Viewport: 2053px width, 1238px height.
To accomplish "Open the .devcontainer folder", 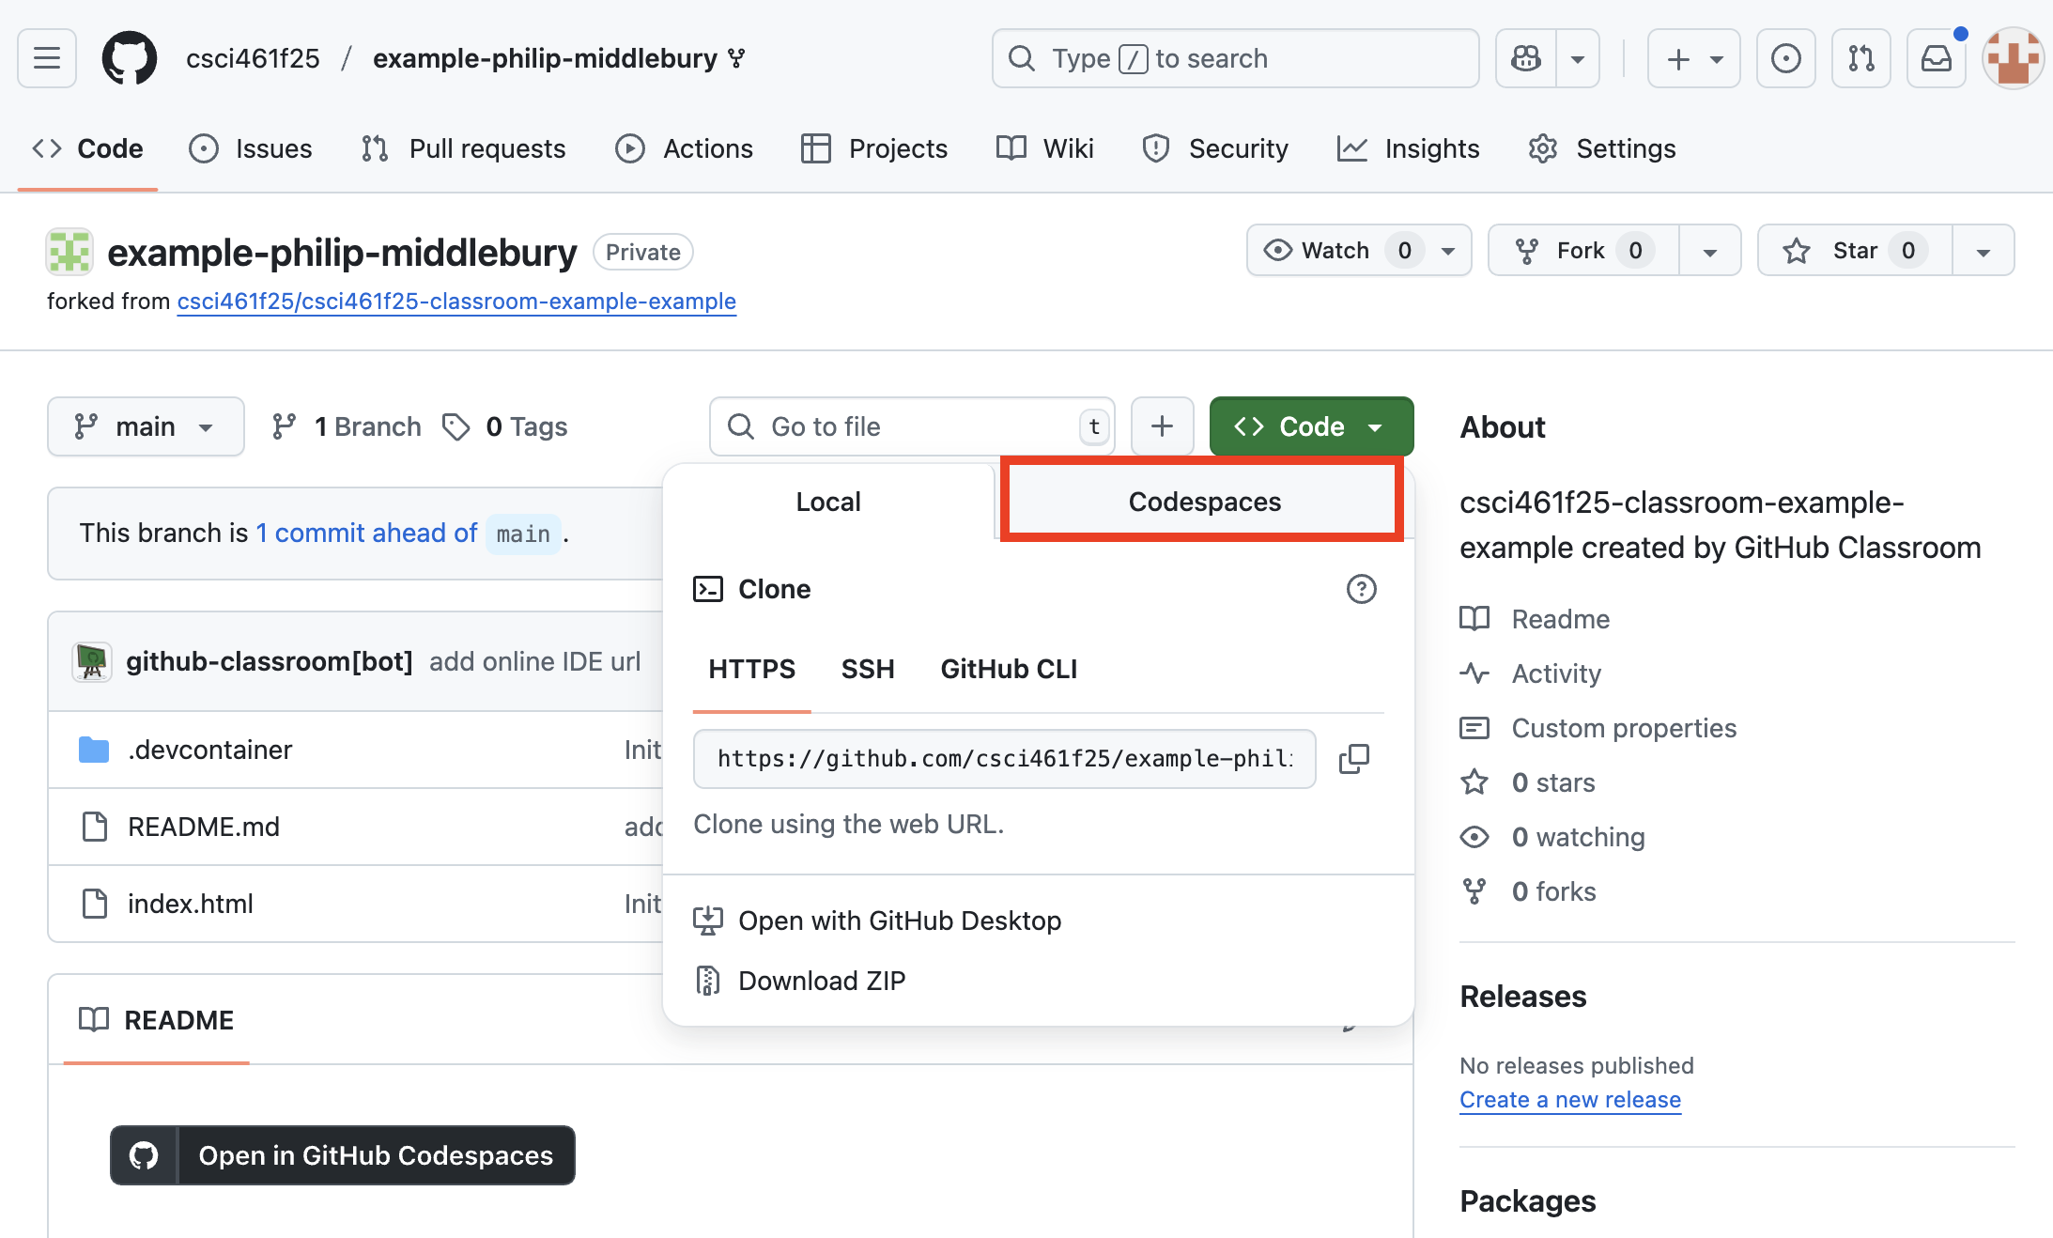I will pos(209,750).
